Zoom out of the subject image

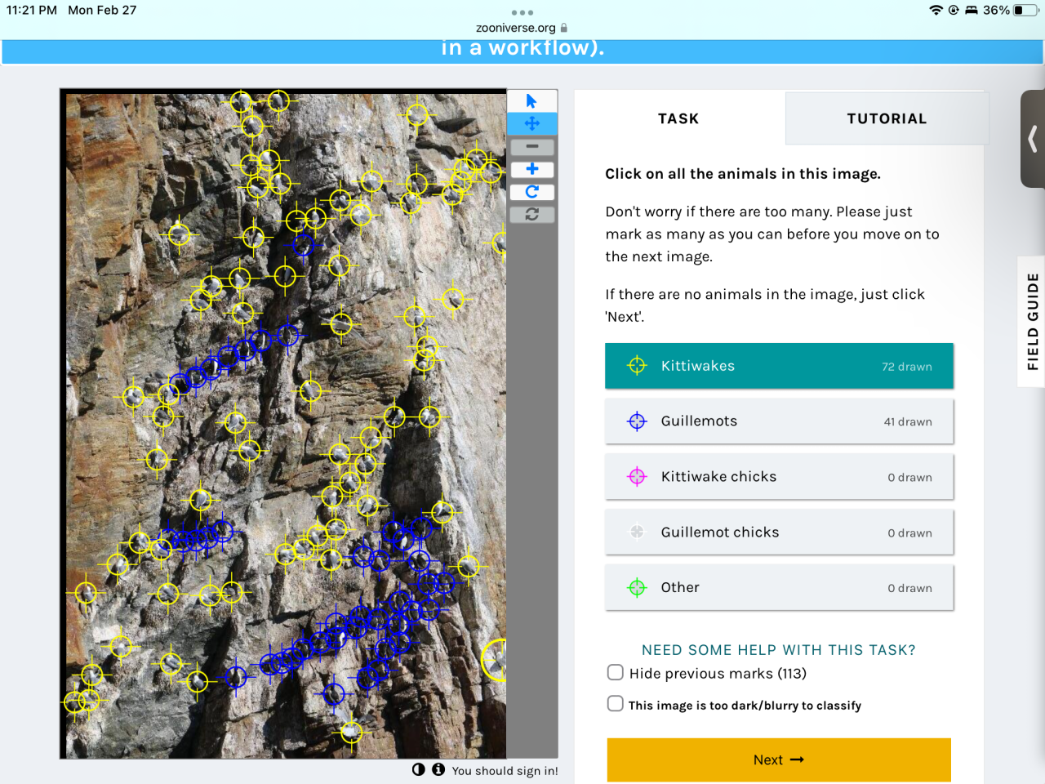[x=531, y=147]
